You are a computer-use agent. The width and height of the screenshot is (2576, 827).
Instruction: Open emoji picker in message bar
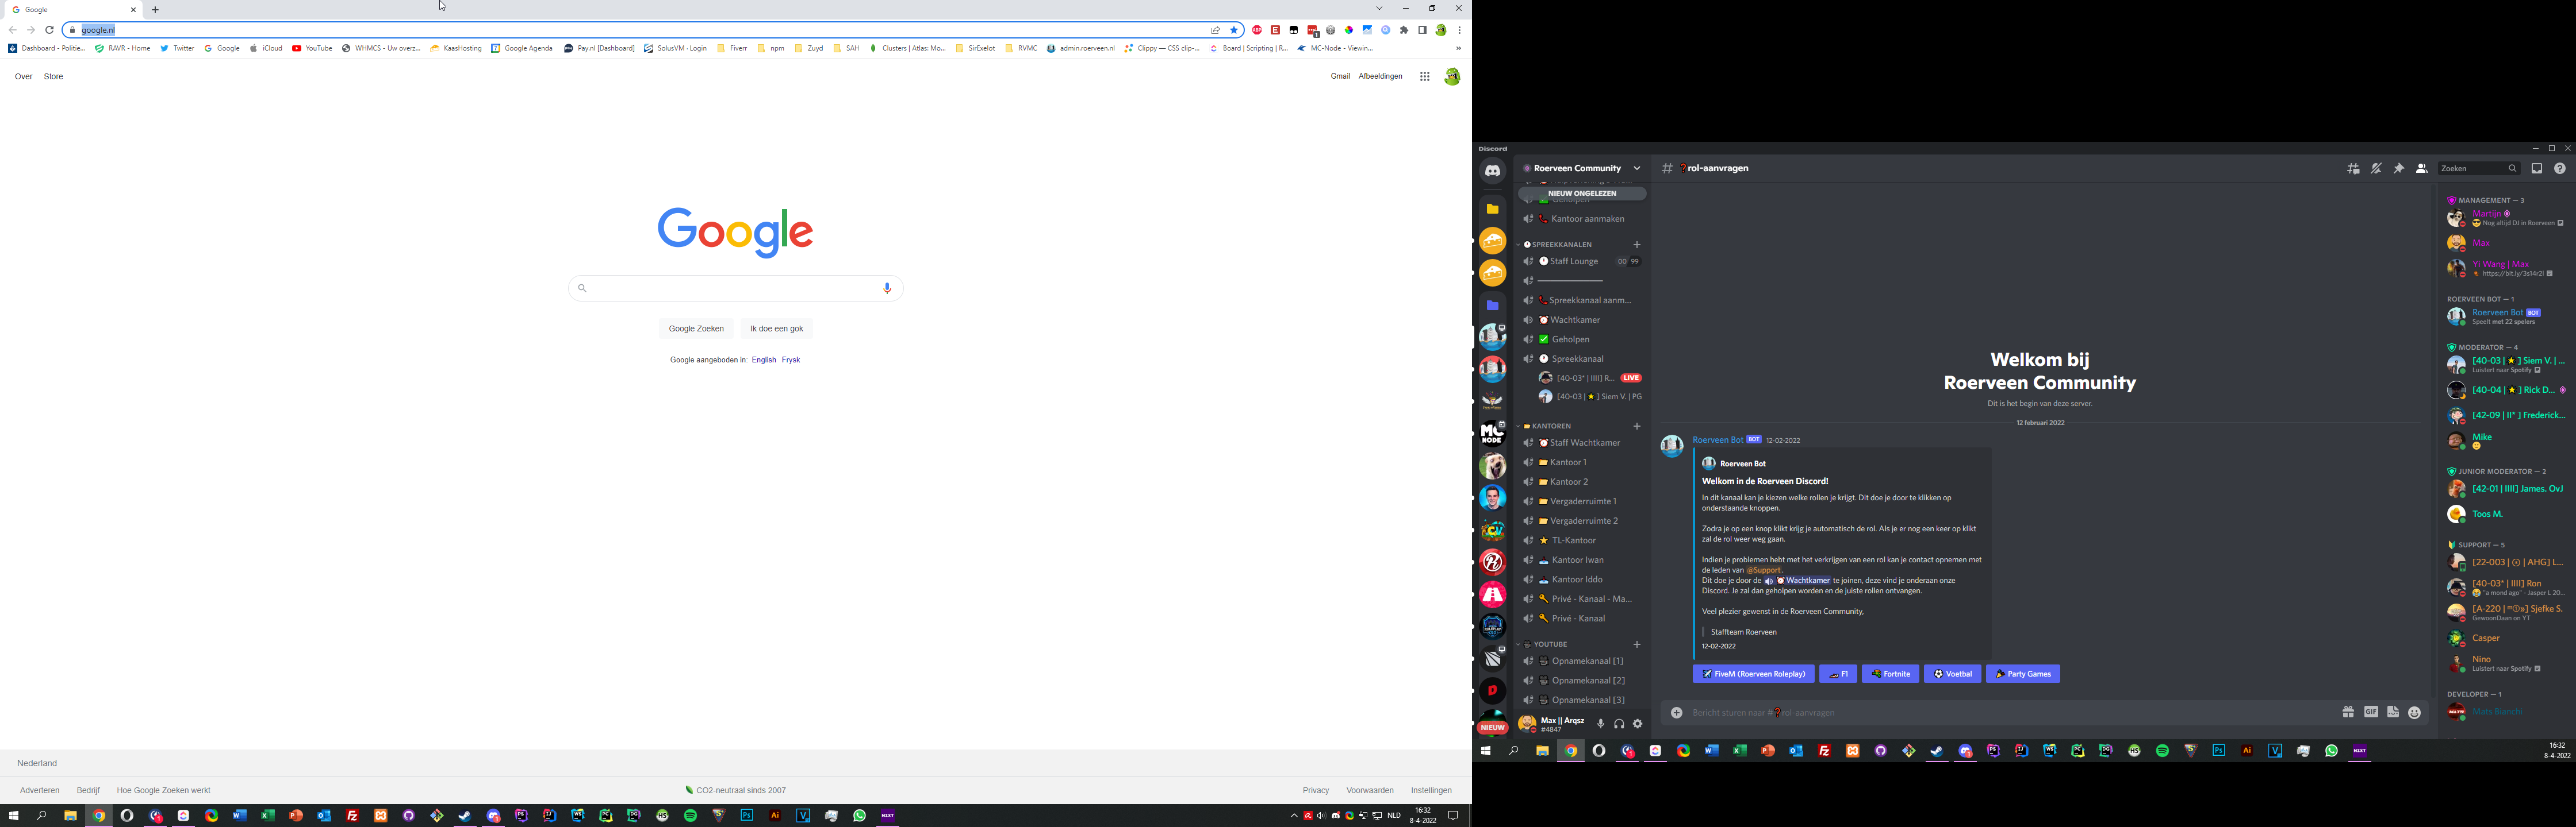tap(2415, 712)
